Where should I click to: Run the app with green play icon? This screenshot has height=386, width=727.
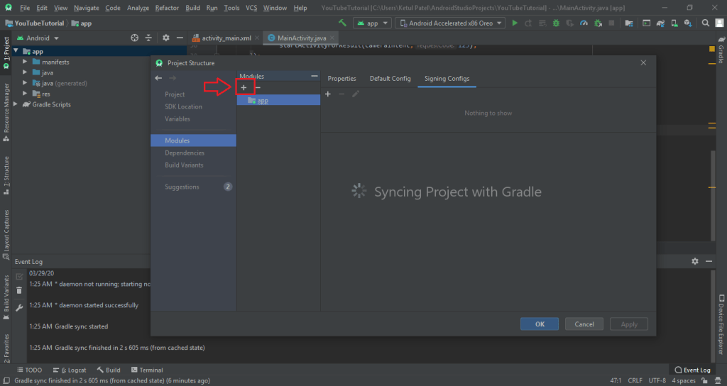point(515,23)
